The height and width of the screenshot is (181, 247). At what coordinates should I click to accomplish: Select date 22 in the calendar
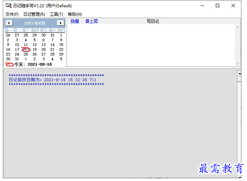[x=61, y=50]
